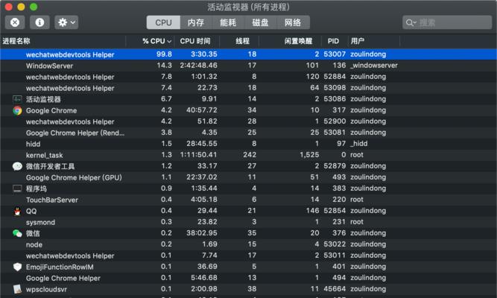
Task: Click the Google Chrome process name
Action: pos(51,111)
